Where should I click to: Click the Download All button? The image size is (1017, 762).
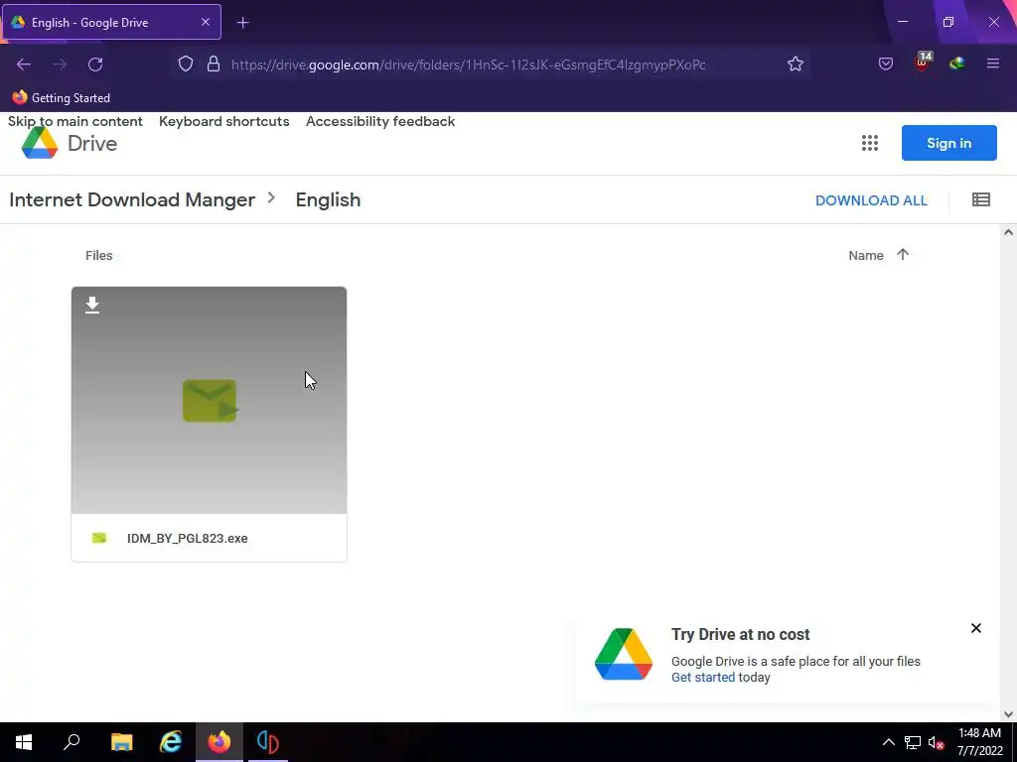(x=871, y=200)
